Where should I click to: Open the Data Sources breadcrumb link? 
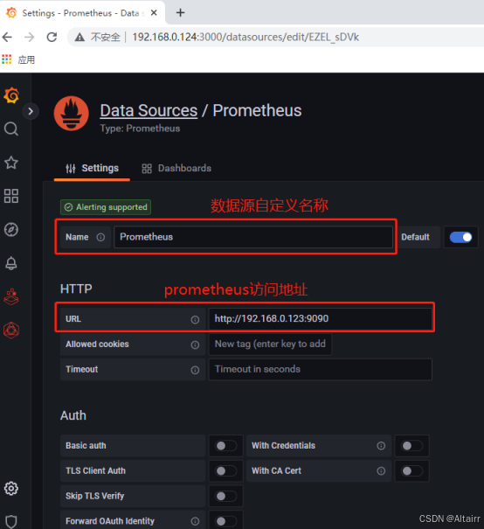click(149, 111)
